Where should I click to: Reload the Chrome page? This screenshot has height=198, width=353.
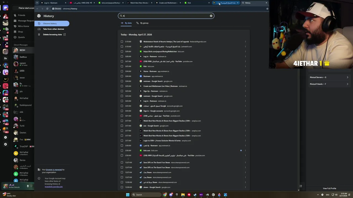[47, 9]
